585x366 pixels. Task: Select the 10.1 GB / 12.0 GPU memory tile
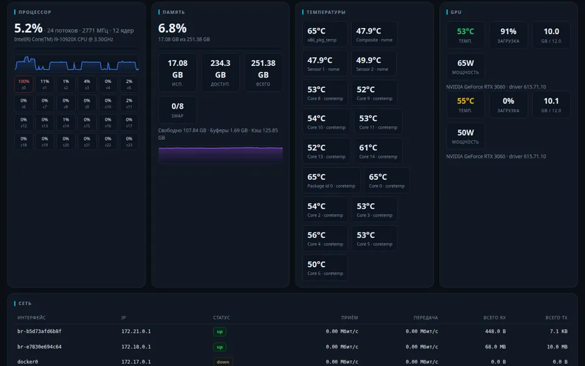tap(551, 104)
